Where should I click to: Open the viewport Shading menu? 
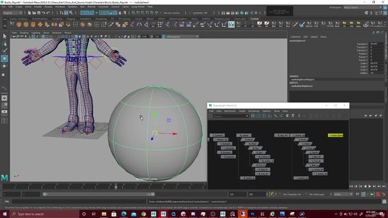(x=24, y=33)
